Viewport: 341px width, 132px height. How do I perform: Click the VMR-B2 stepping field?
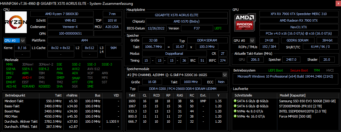point(71,21)
